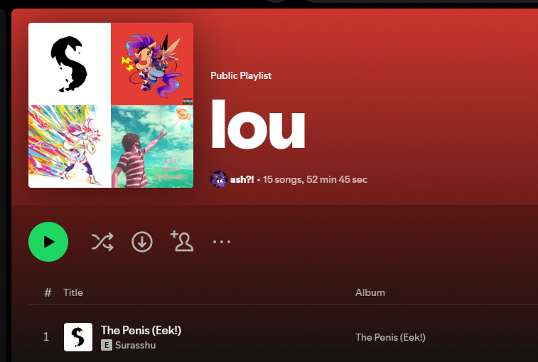The height and width of the screenshot is (362, 538).
Task: Invite collaborators with the add-person icon
Action: (x=182, y=241)
